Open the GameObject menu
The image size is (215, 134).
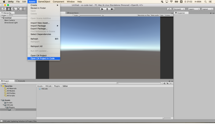[44, 2]
